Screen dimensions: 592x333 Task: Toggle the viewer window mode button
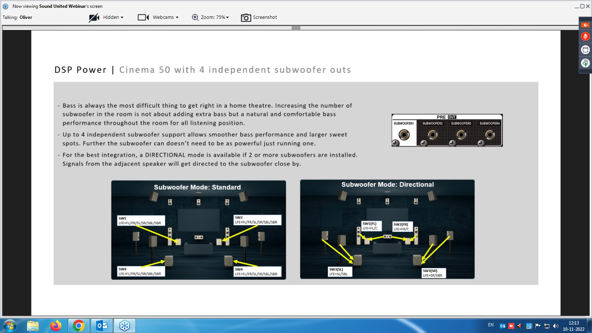585,50
